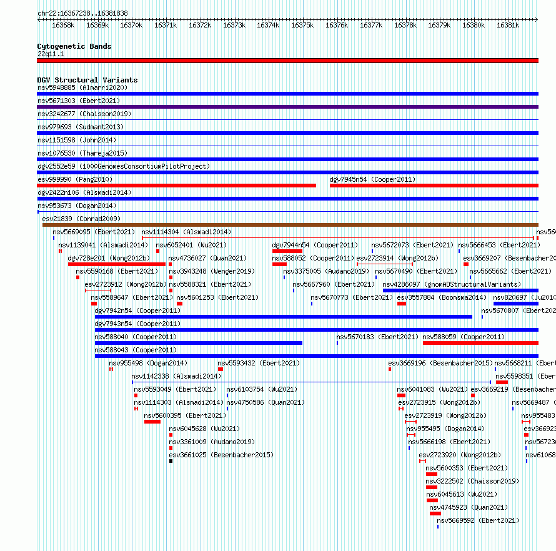The height and width of the screenshot is (551, 556).
Task: Click the dgv7945n54 (Cooper2011) label
Action: [x=372, y=179]
